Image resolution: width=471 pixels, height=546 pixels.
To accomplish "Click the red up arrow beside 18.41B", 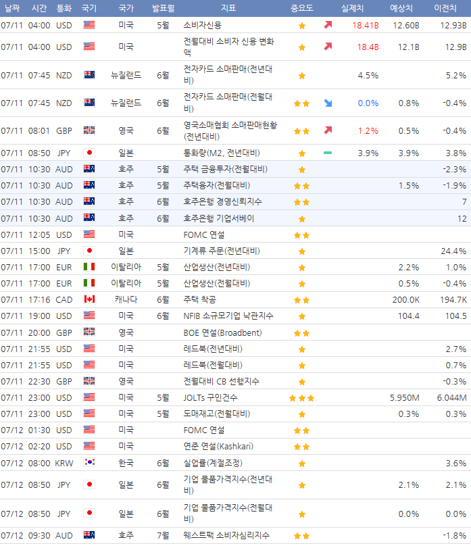I will 328,25.
